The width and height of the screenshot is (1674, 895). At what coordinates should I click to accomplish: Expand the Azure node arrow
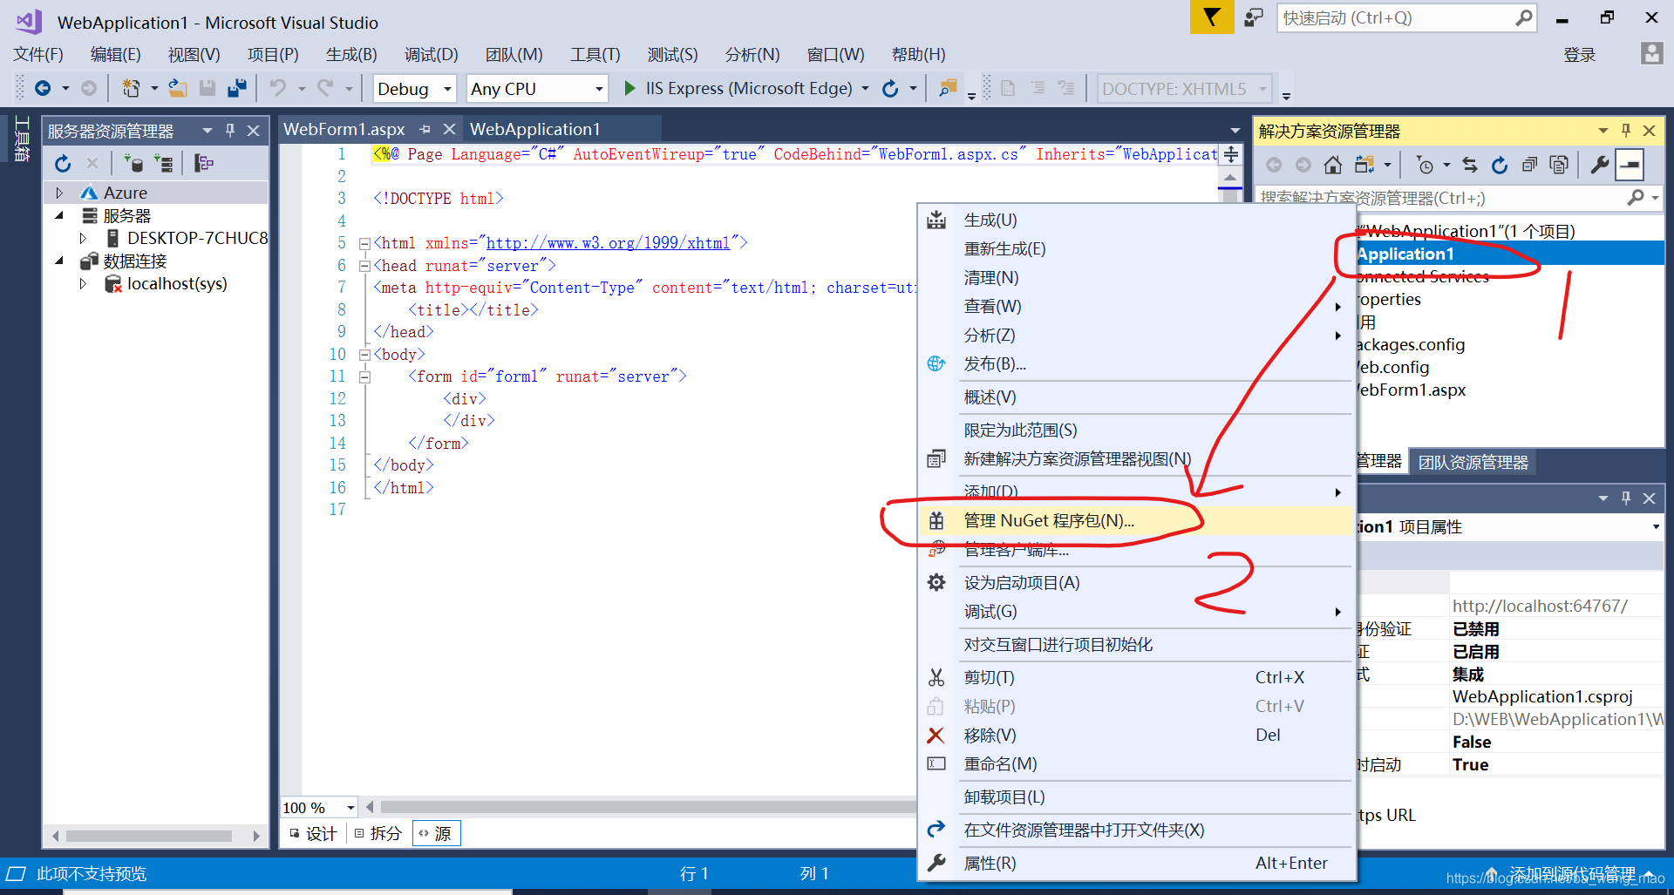pos(59,193)
